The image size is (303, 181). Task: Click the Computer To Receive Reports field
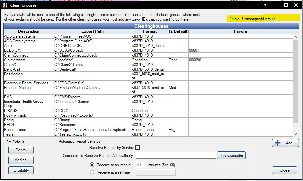[176, 155]
